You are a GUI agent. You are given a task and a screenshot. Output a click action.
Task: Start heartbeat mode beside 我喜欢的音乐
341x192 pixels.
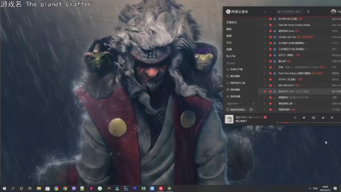(251, 110)
